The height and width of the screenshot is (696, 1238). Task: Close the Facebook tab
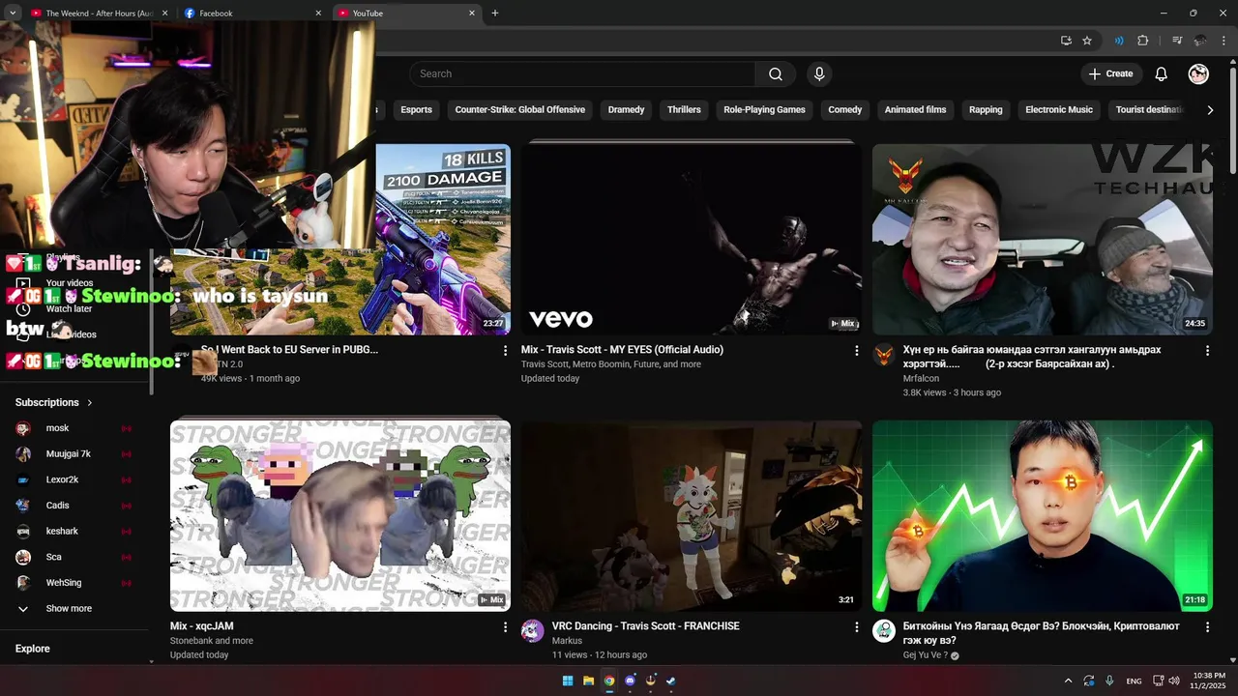click(x=318, y=14)
